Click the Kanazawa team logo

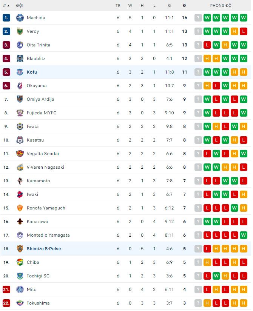(20, 222)
